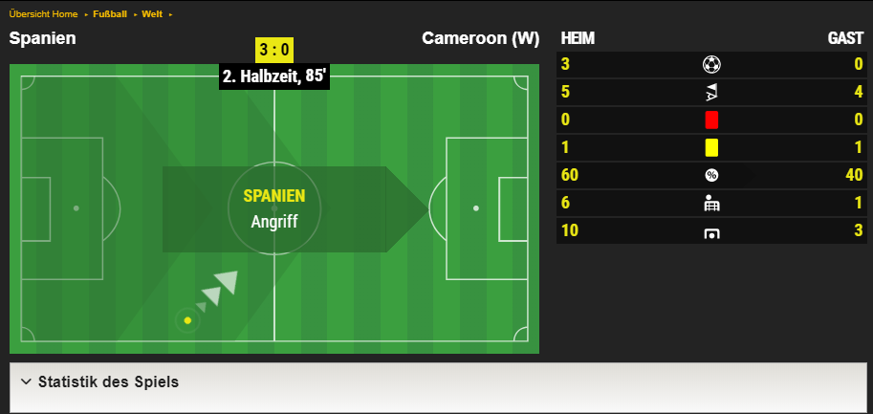Click the yellow ball position marker
The width and height of the screenshot is (873, 414).
pos(187,320)
